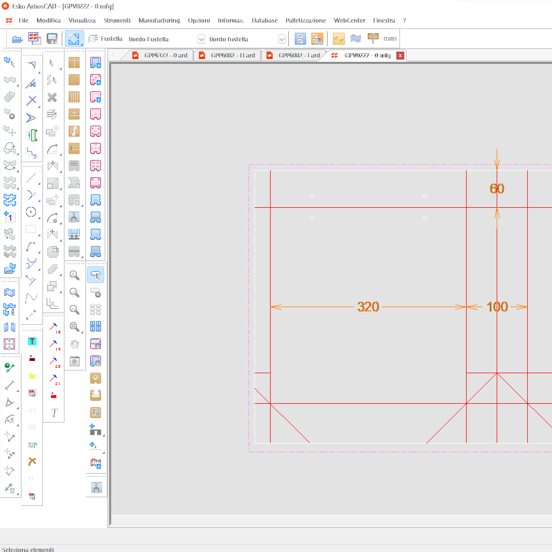Screen dimensions: 552x552
Task: Select the point 18 line tool
Action: click(x=55, y=328)
